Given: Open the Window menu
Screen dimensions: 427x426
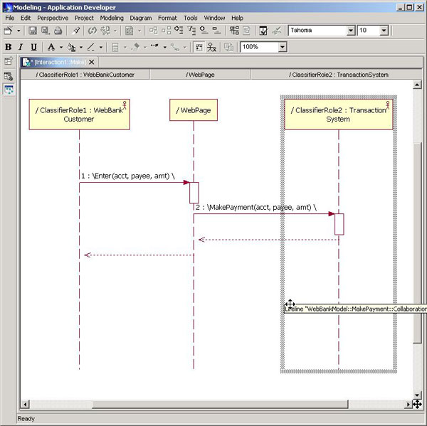Looking at the screenshot, I should [214, 18].
